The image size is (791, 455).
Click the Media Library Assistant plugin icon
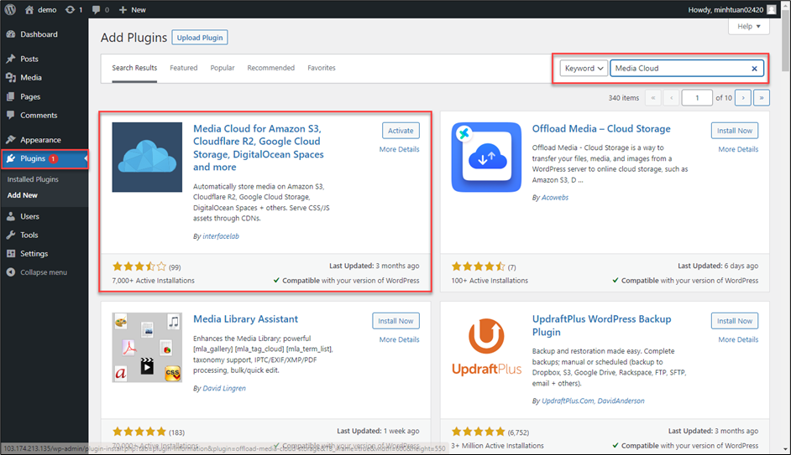click(147, 348)
